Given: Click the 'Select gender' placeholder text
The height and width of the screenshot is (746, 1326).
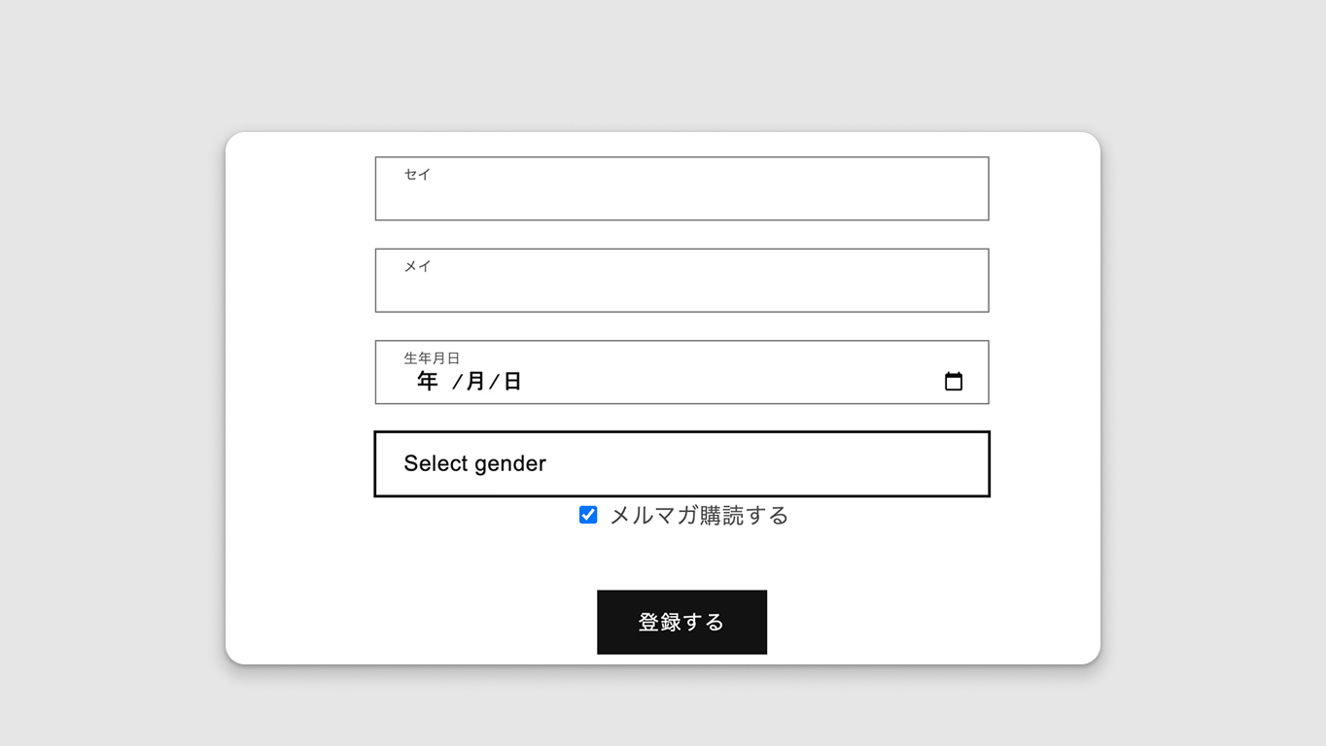Looking at the screenshot, I should 475,463.
